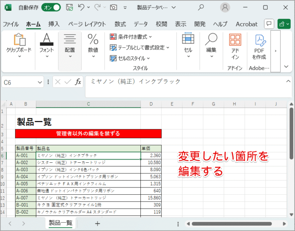Viewport: 295px width, 231px height.
Task: Click the Name Box showing C6
Action: point(20,82)
